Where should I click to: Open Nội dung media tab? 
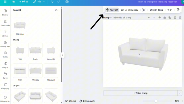(5, 99)
